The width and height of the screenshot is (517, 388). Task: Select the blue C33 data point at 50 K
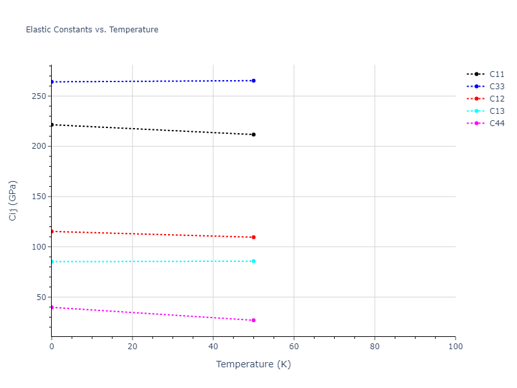[x=253, y=81]
